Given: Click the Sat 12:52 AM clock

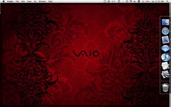Looking at the screenshot, I should click(158, 1).
